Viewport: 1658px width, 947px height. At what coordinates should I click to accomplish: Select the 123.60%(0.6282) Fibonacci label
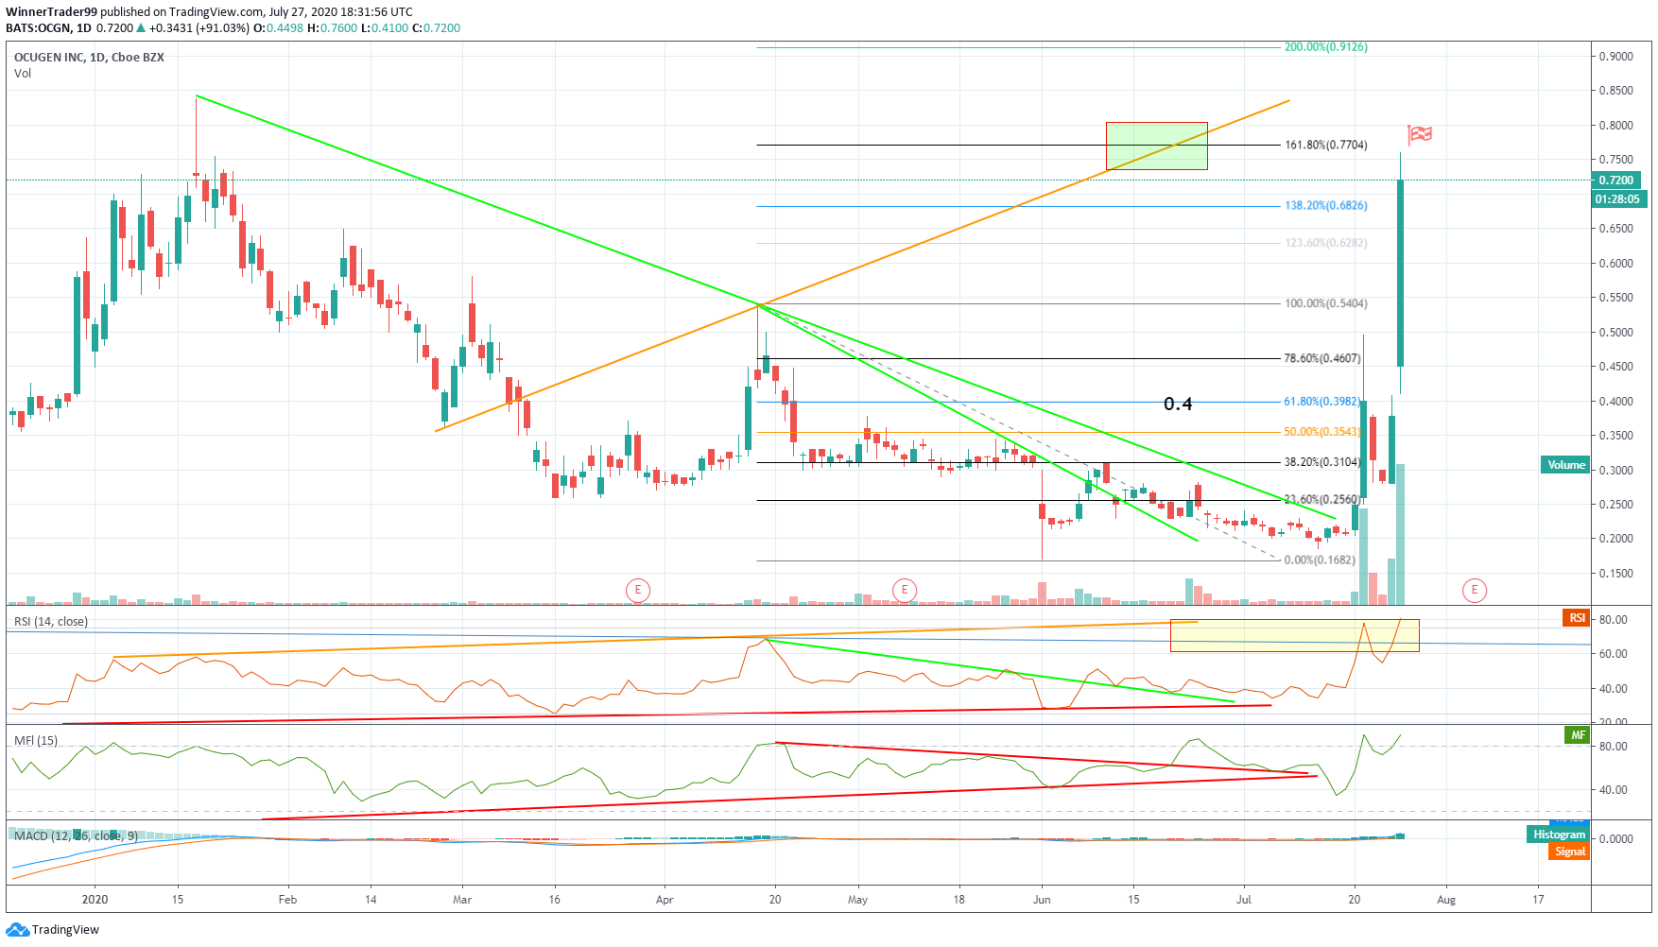point(1325,244)
